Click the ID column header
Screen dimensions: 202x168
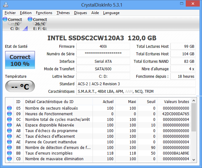(18, 101)
